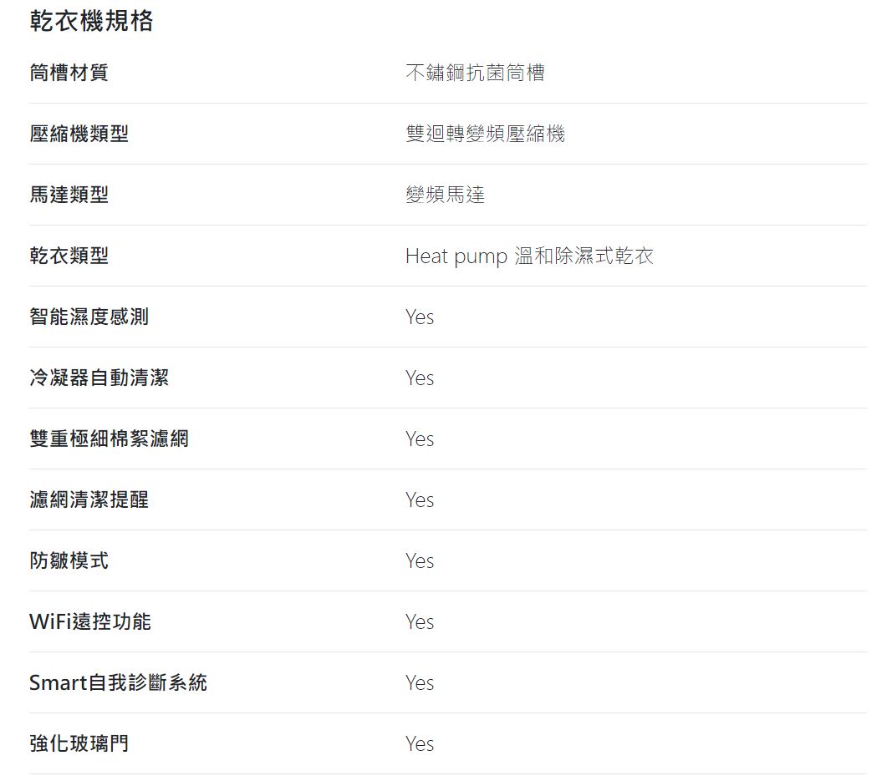Select the 防皺模式 label

point(69,561)
